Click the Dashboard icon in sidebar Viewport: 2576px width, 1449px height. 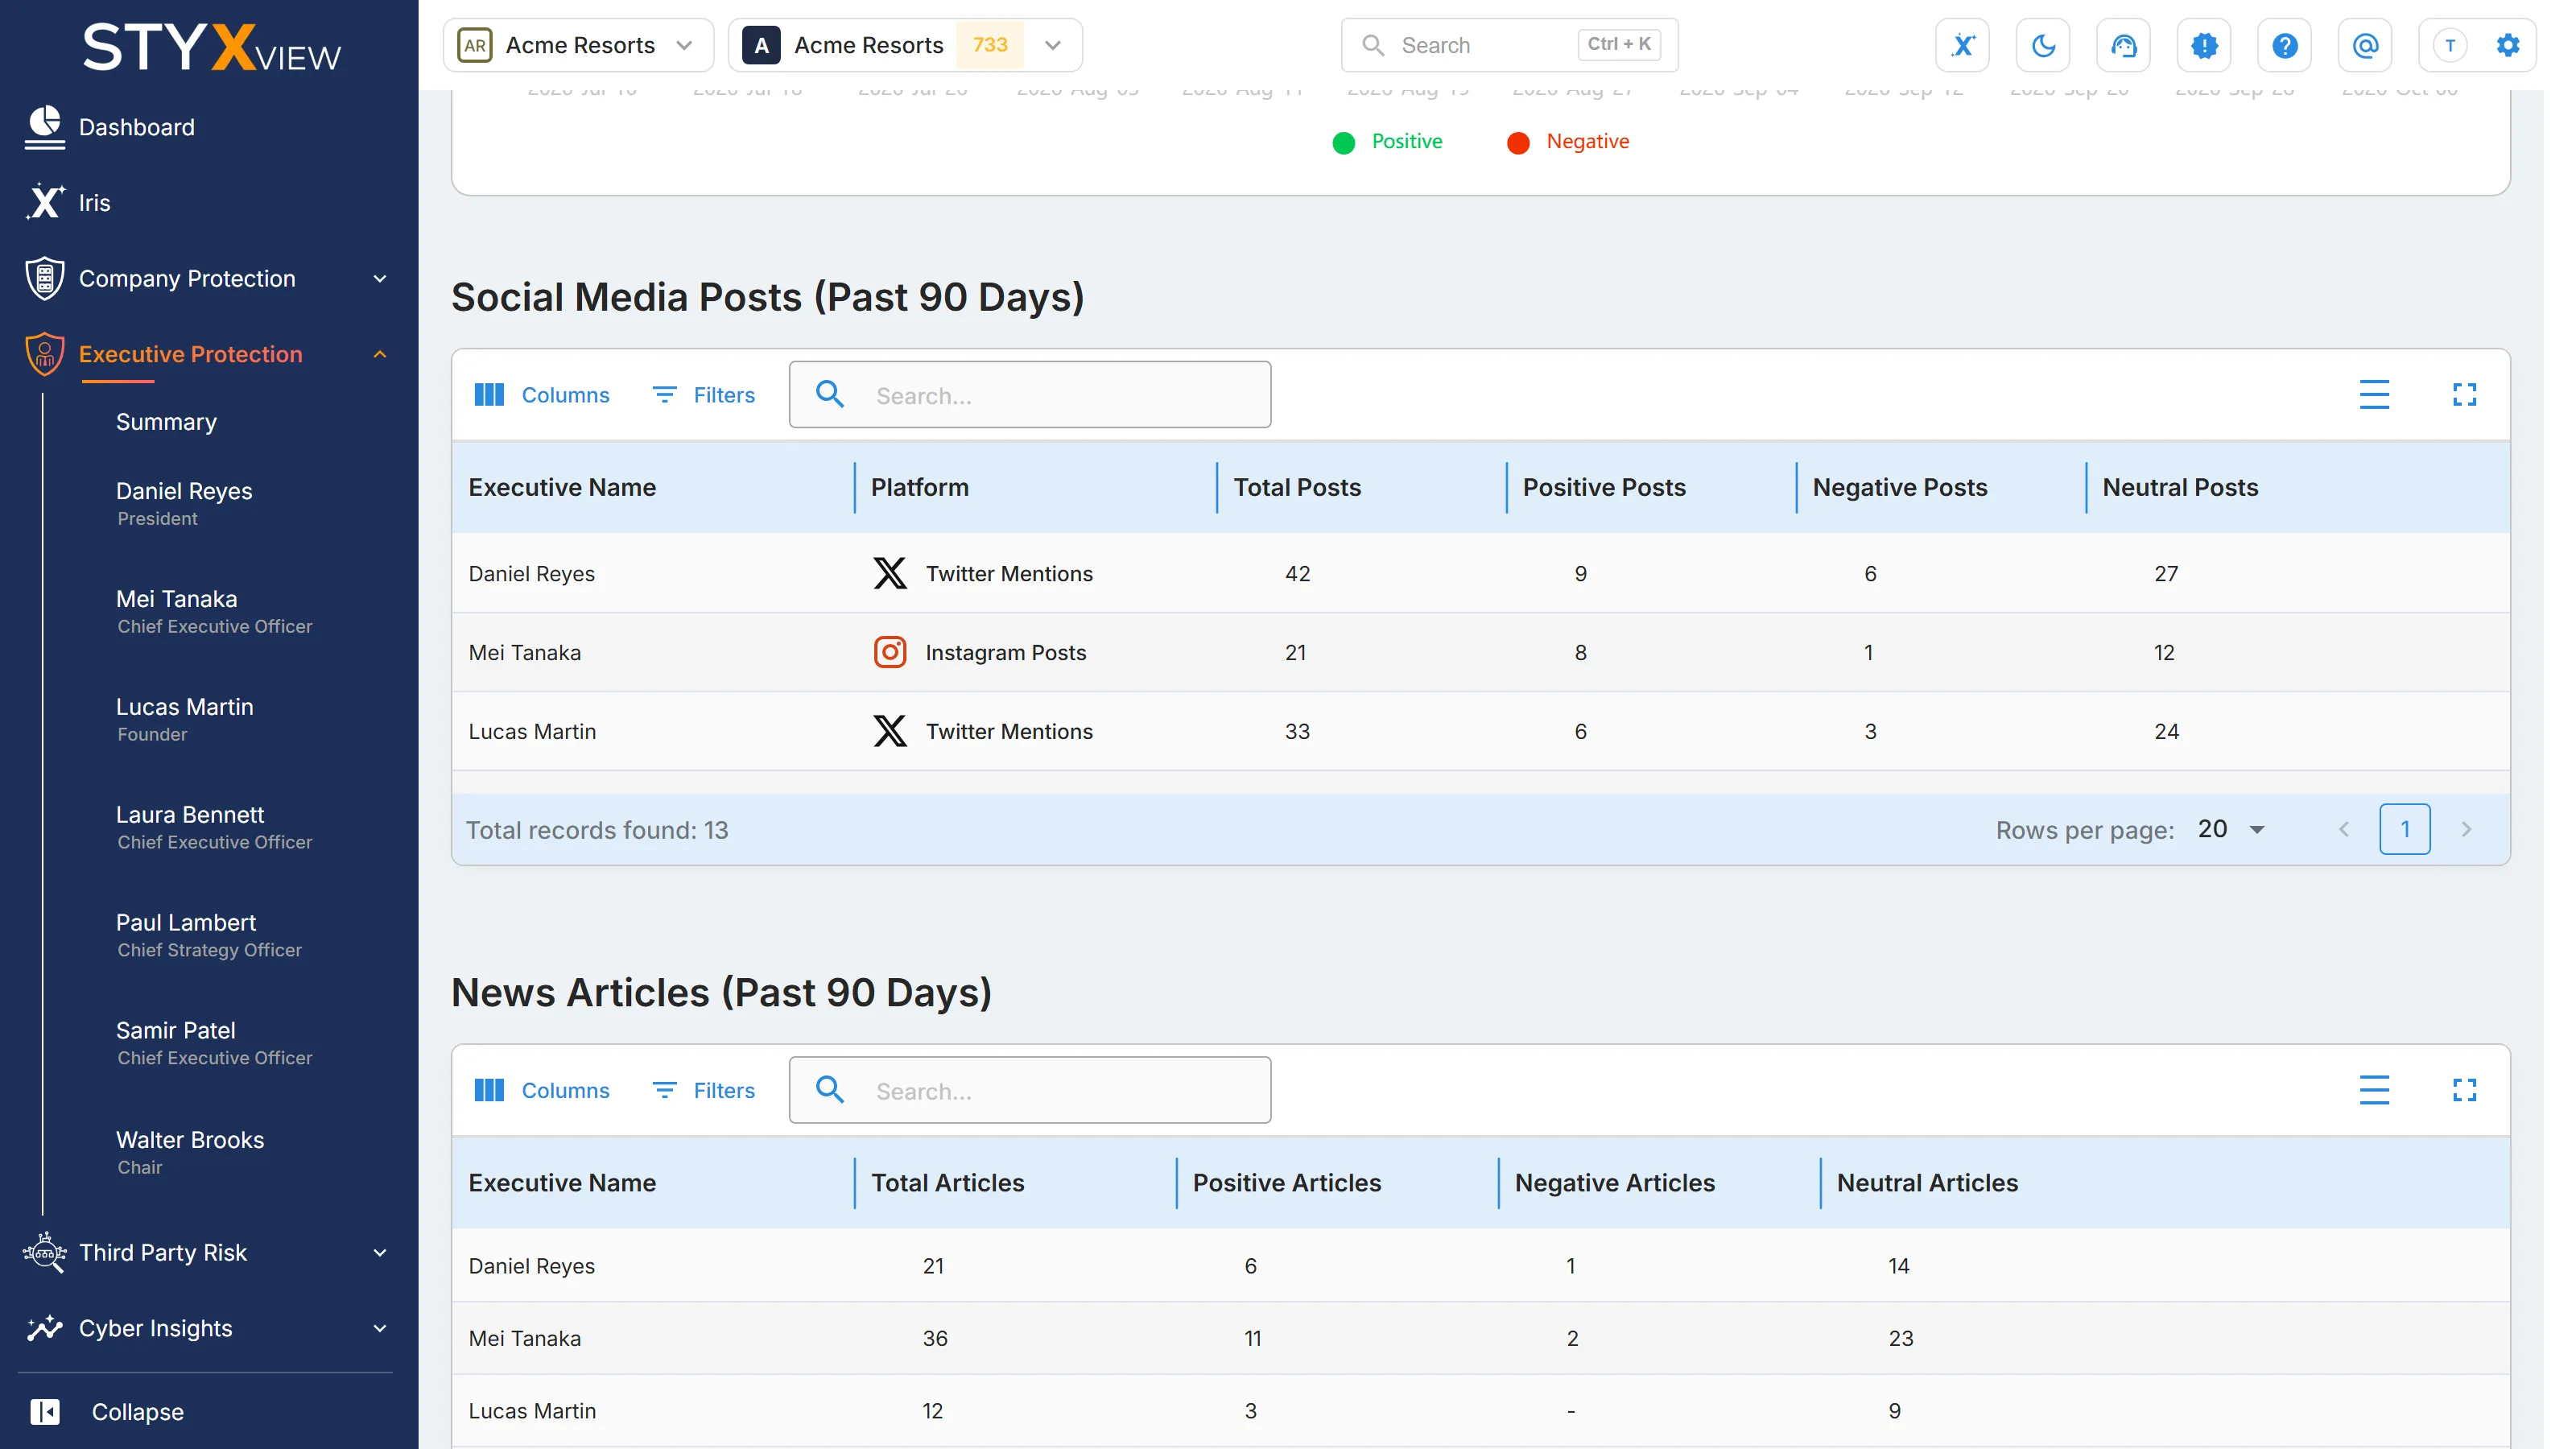point(44,127)
